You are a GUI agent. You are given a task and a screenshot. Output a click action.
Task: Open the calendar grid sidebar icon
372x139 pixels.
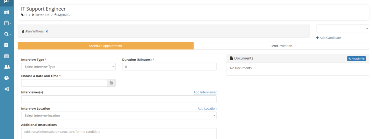coord(7,56)
